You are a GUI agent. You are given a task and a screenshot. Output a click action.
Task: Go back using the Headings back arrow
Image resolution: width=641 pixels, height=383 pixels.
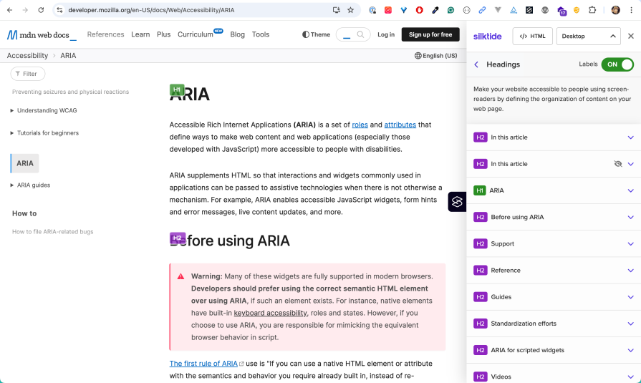coord(476,64)
